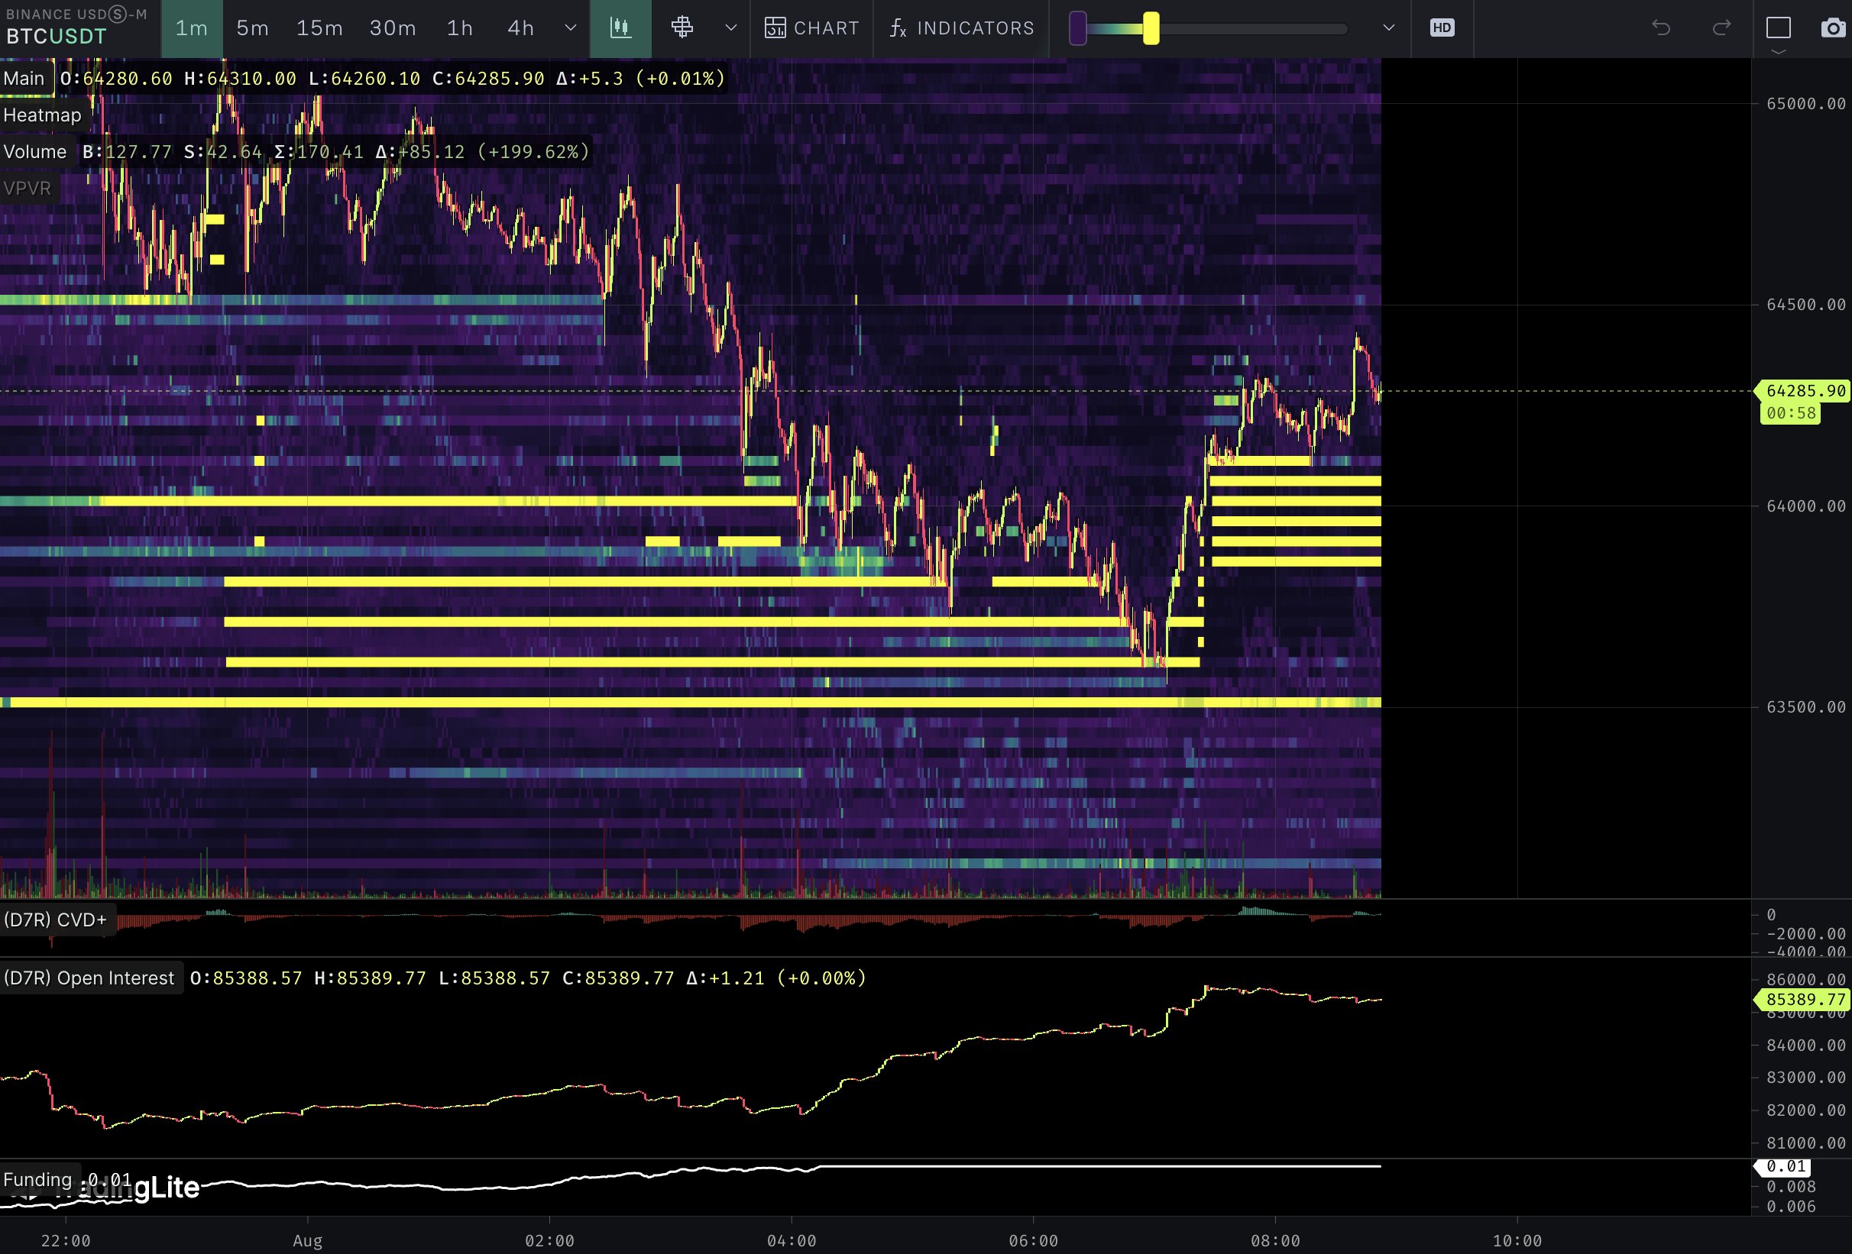Viewport: 1852px width, 1254px height.
Task: Switch to the 5m timeframe
Action: point(253,29)
